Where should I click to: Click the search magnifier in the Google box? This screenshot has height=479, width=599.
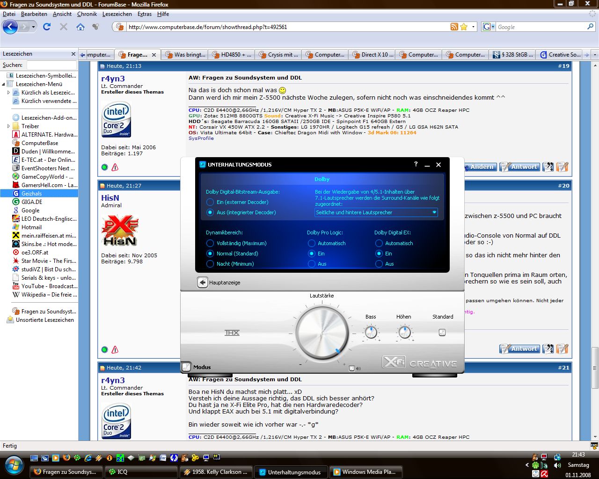coord(590,27)
